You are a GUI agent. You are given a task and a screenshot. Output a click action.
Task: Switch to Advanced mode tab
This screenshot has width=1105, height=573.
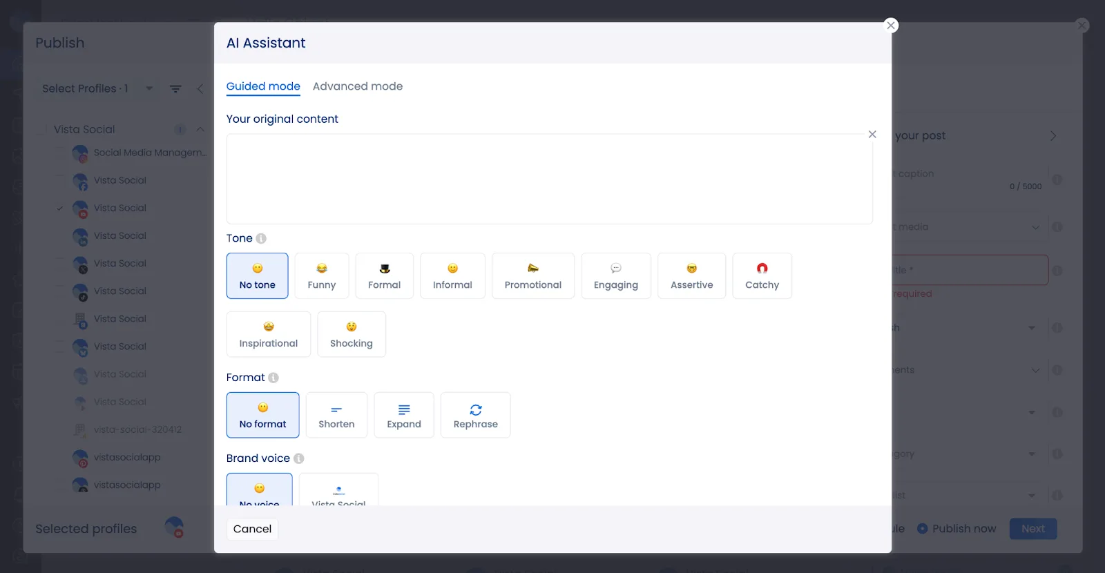(357, 86)
